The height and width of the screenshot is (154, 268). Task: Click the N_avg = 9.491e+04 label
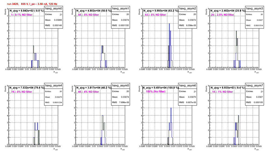[x=161, y=87]
